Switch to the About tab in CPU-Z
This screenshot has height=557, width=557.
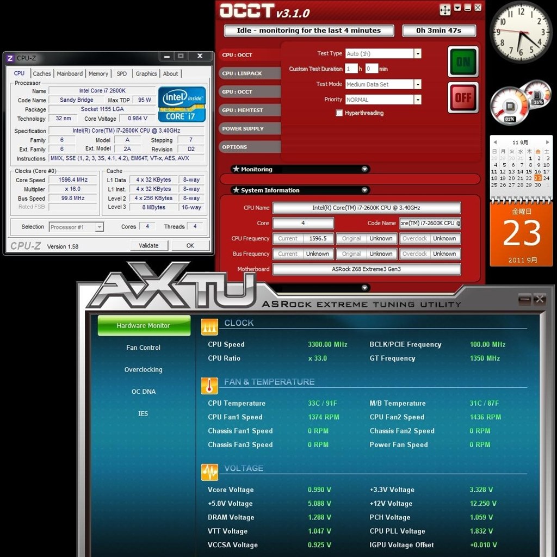click(x=170, y=73)
